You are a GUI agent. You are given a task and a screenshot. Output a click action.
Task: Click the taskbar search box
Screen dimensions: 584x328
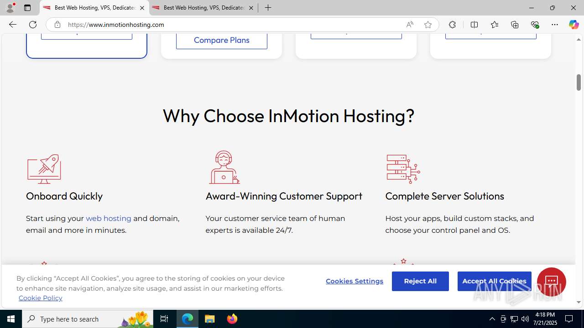pyautogui.click(x=88, y=319)
